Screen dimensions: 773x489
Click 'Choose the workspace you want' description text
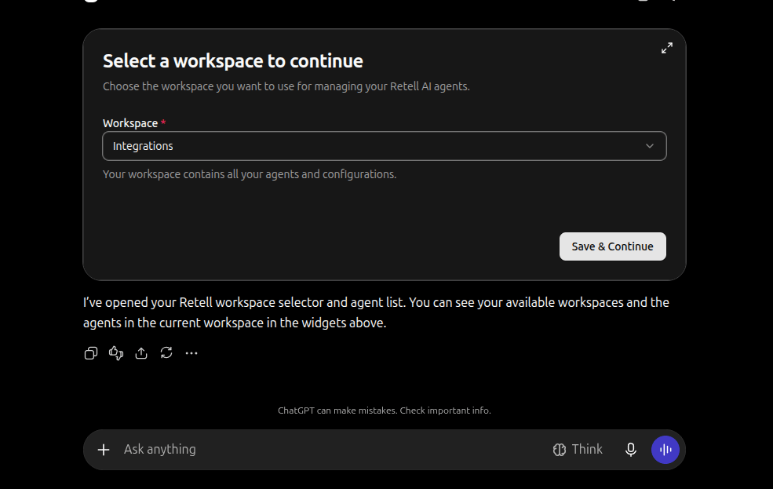pos(286,86)
